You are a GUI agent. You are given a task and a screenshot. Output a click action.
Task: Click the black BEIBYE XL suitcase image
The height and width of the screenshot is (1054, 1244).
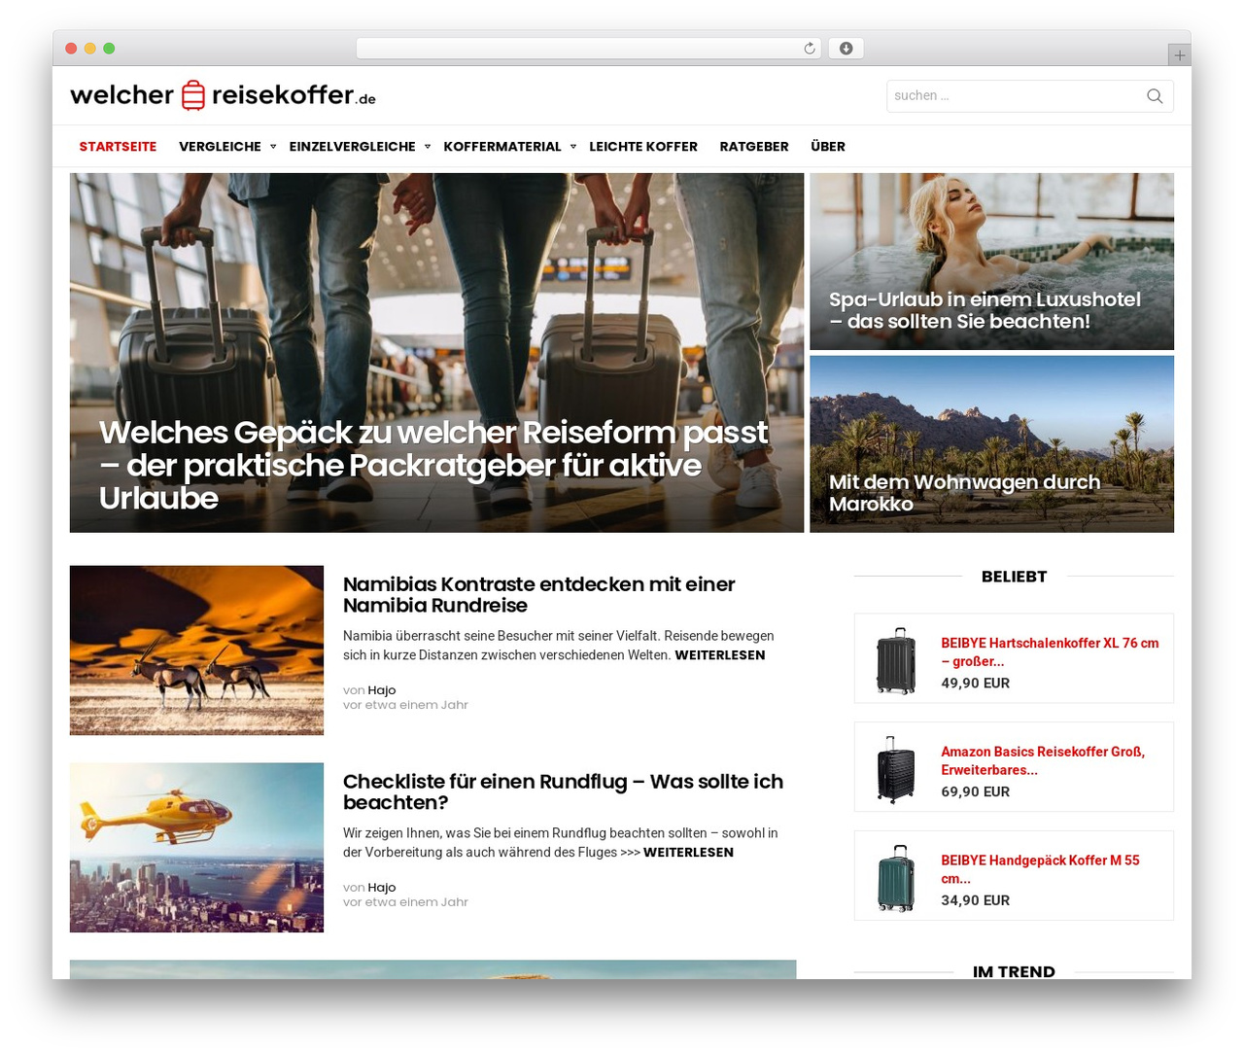[x=895, y=660]
